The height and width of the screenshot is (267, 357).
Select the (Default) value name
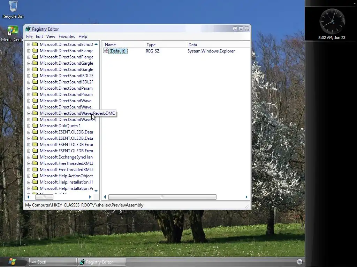(x=117, y=51)
